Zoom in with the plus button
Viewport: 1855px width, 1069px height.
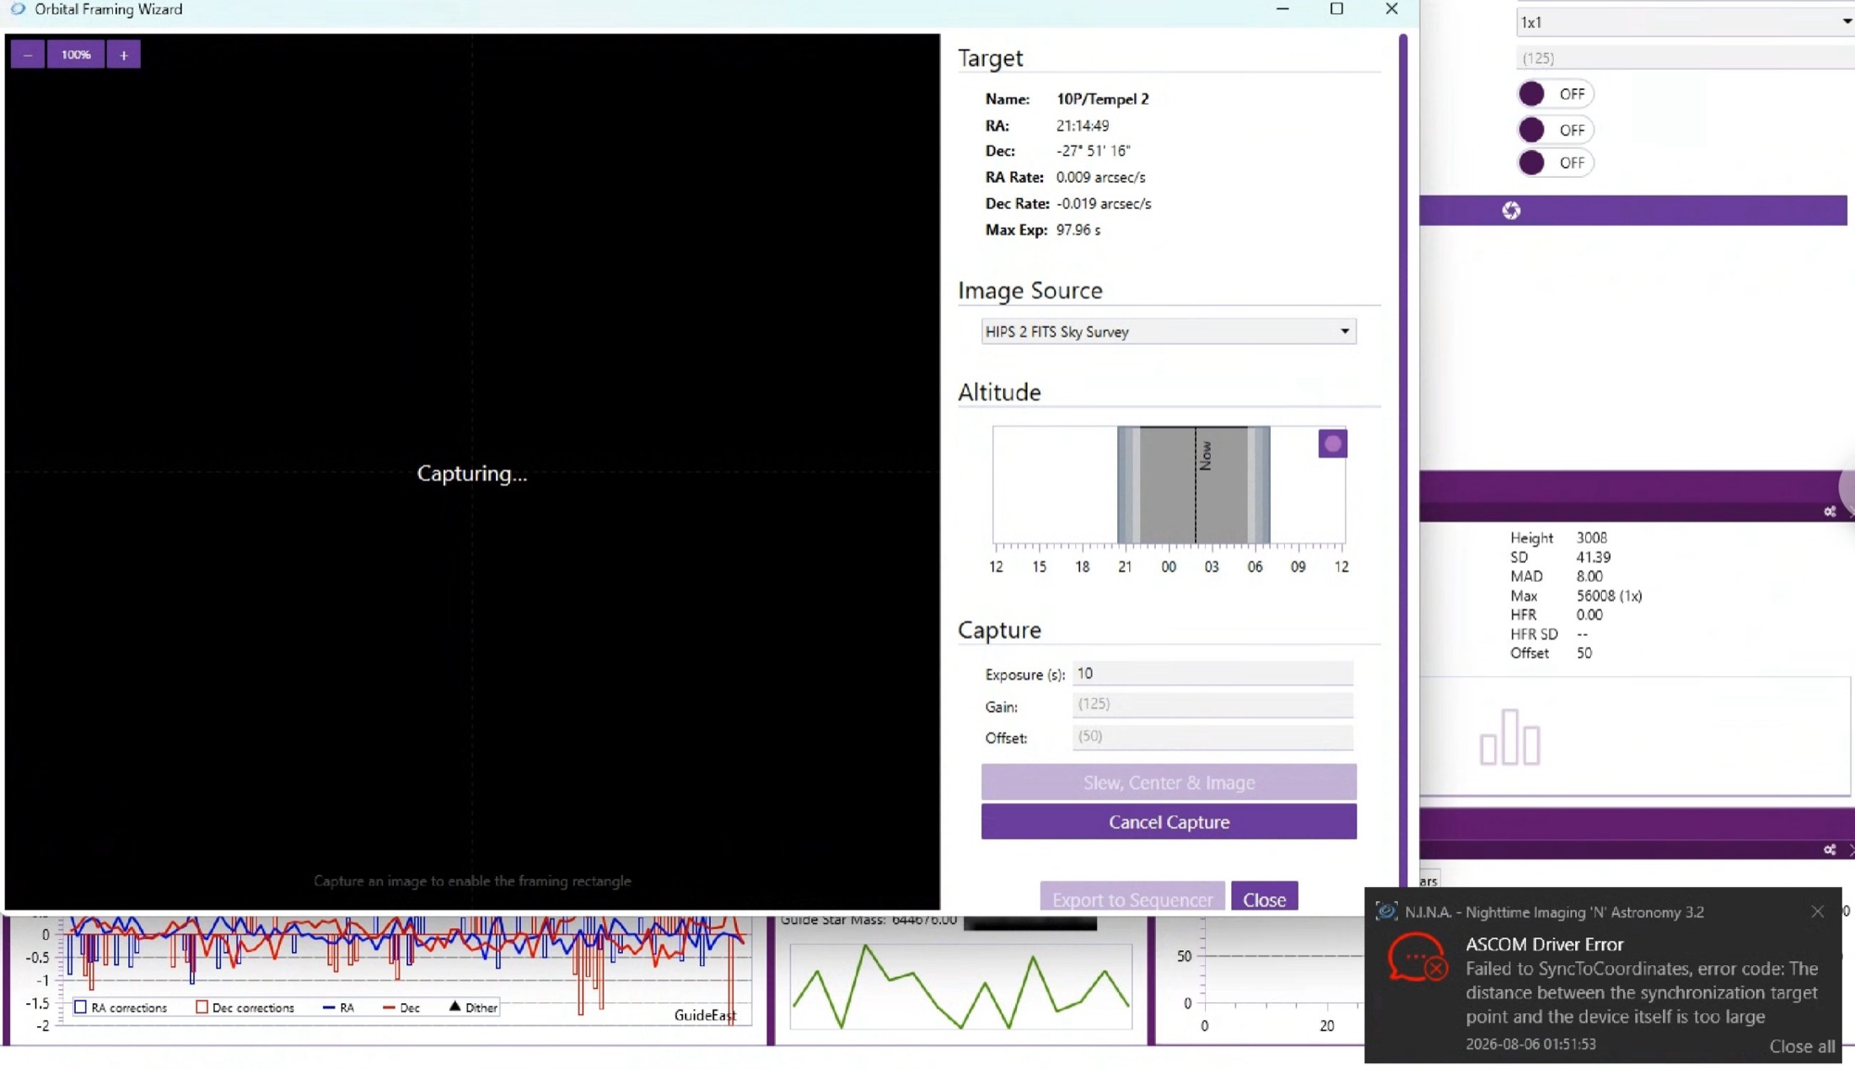pos(123,55)
